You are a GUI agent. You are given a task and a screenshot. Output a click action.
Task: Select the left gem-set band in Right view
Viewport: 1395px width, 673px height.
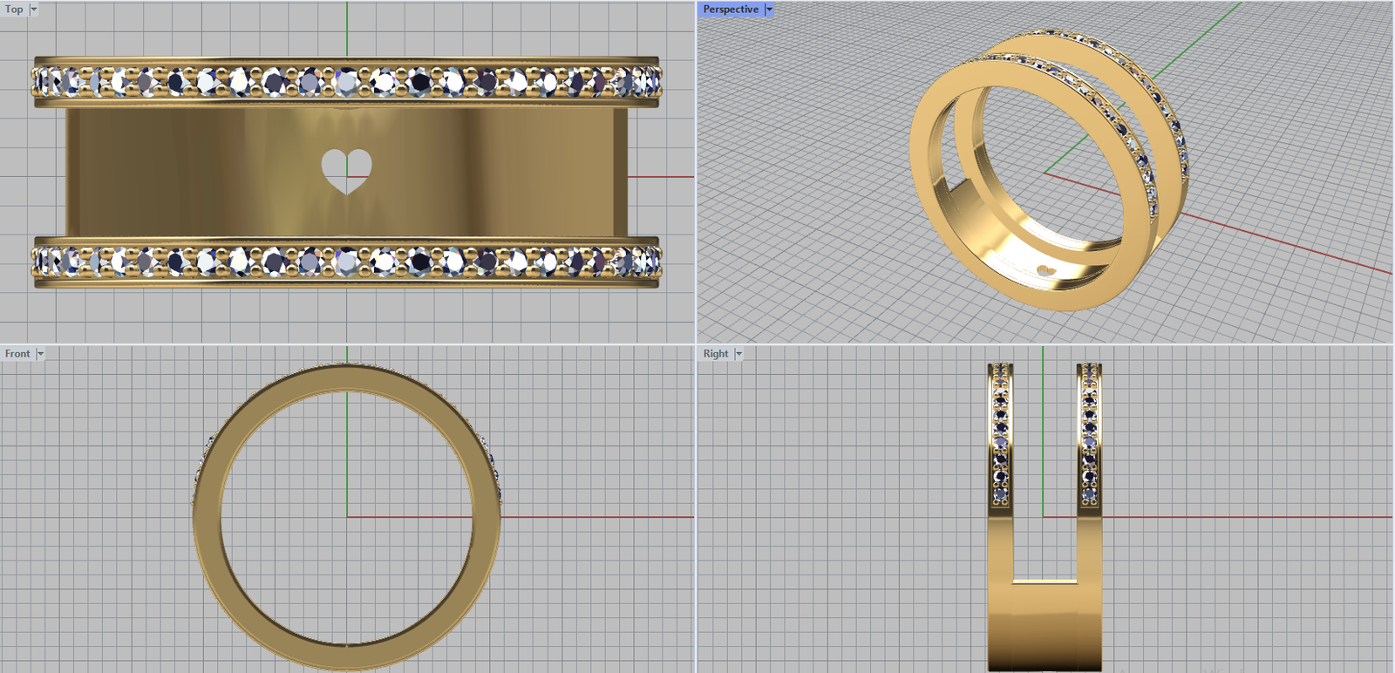click(x=1000, y=436)
